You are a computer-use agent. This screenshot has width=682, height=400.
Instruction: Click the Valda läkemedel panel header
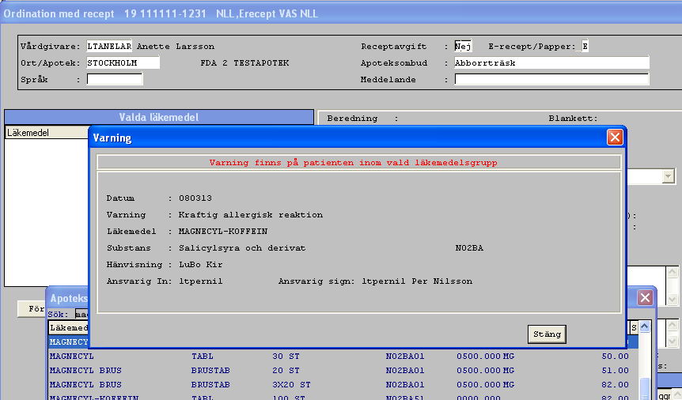(159, 117)
